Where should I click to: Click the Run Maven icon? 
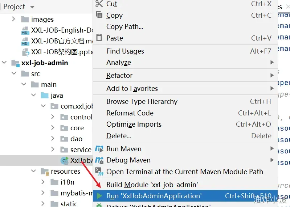click(99, 149)
